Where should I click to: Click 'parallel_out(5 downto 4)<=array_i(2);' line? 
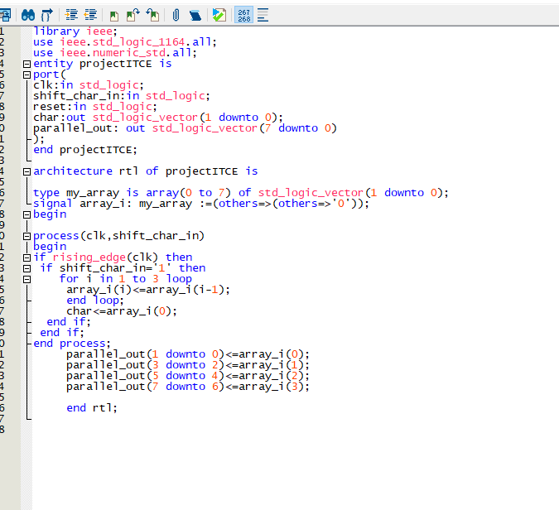188,376
